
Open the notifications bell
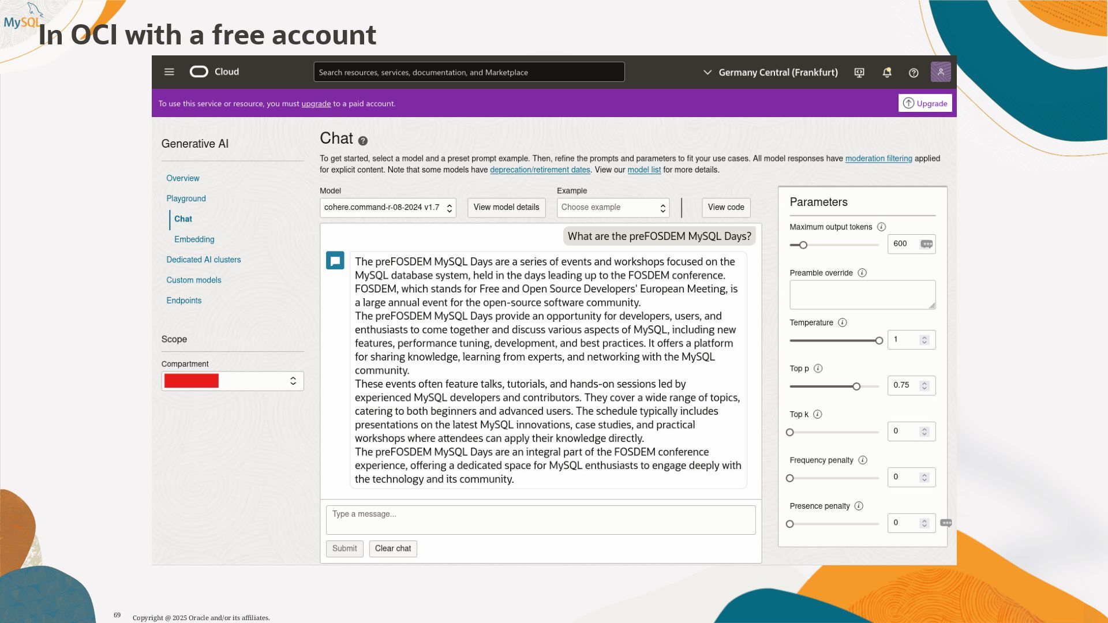pos(887,73)
